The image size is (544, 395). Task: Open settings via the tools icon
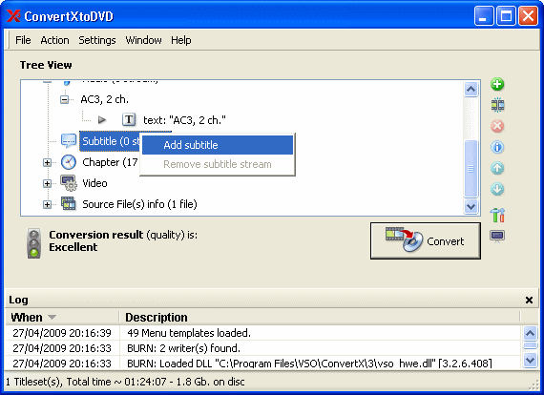coord(497,215)
